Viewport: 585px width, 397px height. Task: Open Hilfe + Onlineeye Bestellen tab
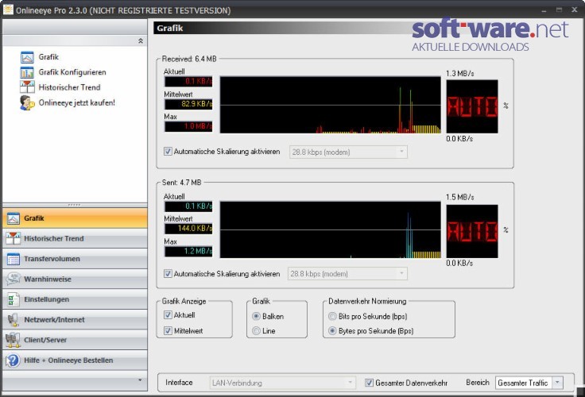click(x=75, y=360)
